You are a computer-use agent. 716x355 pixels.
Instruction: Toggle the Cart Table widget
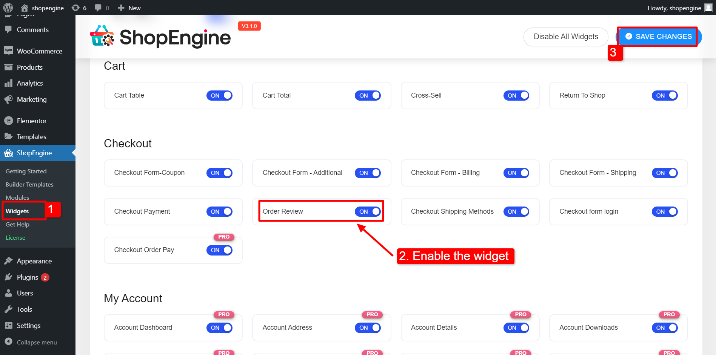[x=219, y=96]
